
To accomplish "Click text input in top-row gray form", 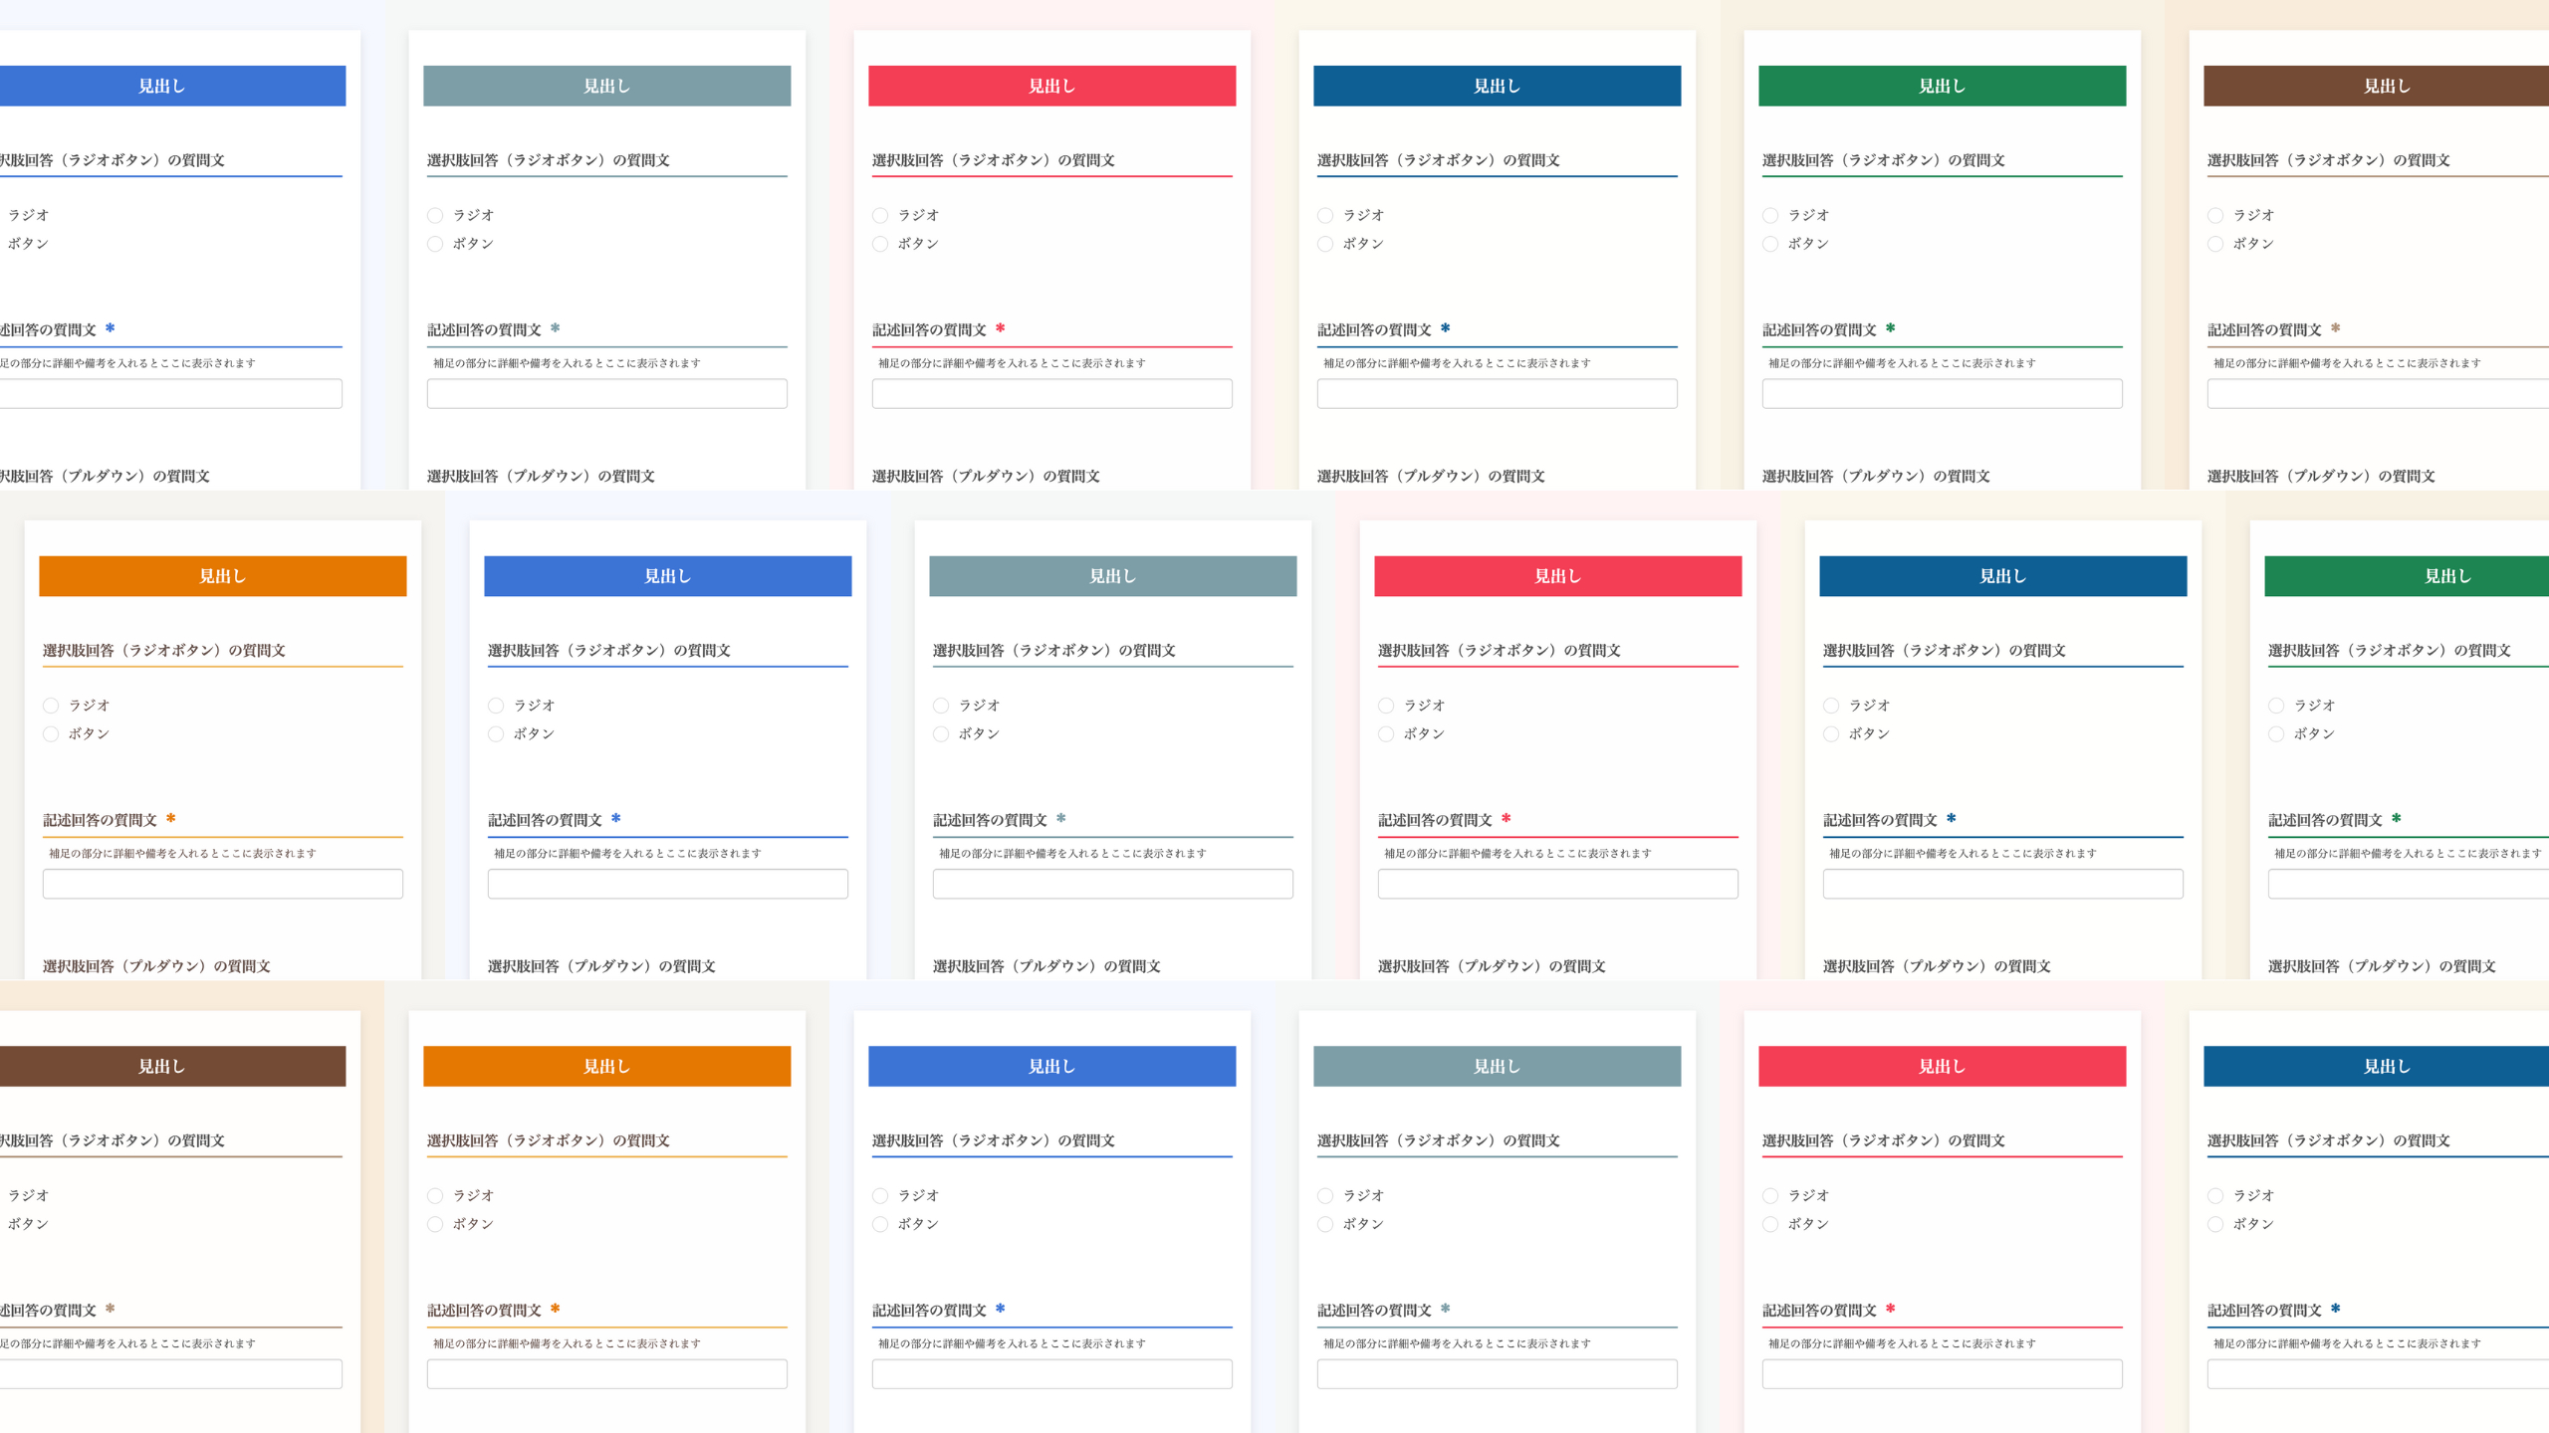I will (606, 394).
